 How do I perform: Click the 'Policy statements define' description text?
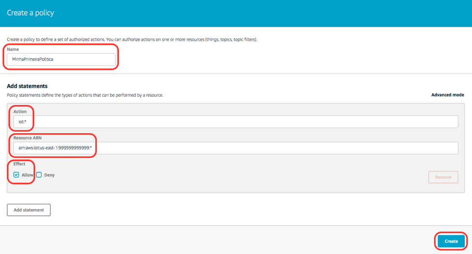click(85, 95)
